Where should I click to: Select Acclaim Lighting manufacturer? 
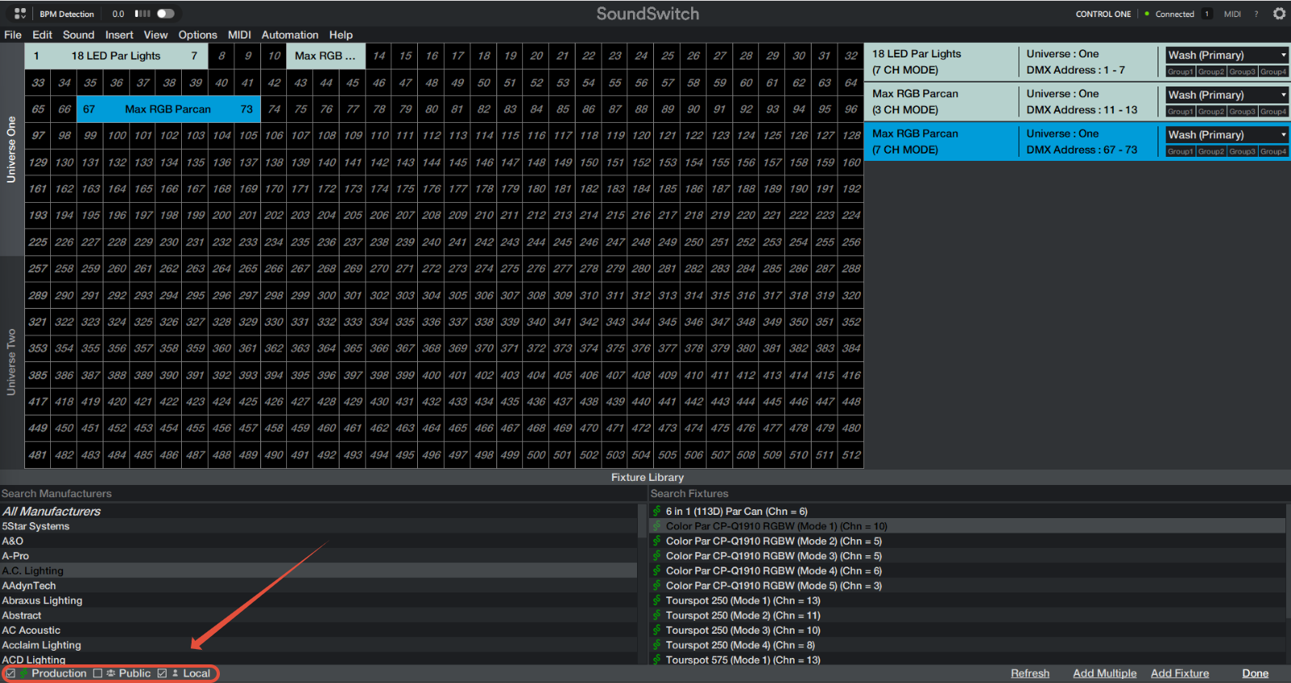click(x=319, y=645)
